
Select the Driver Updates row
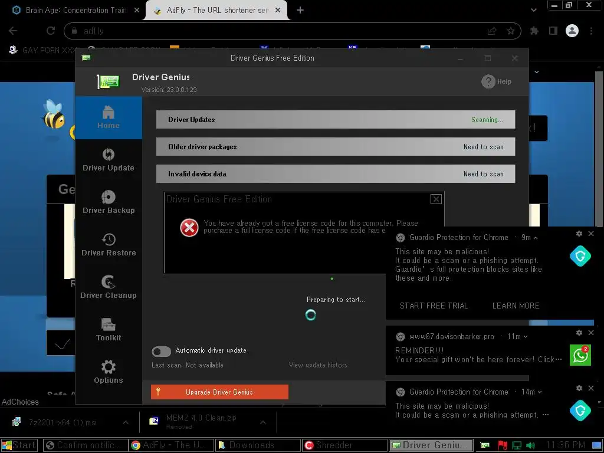click(336, 119)
